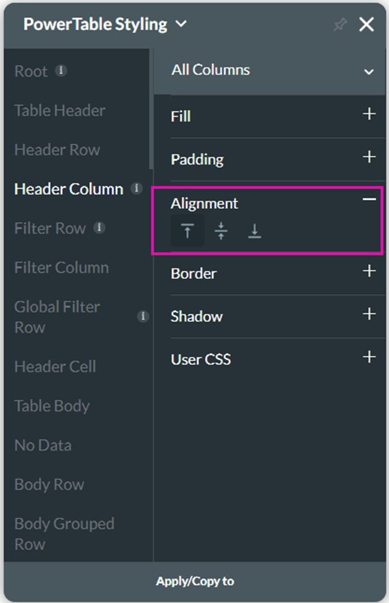The width and height of the screenshot is (389, 603).
Task: Open the All Columns dropdown
Action: pos(369,71)
